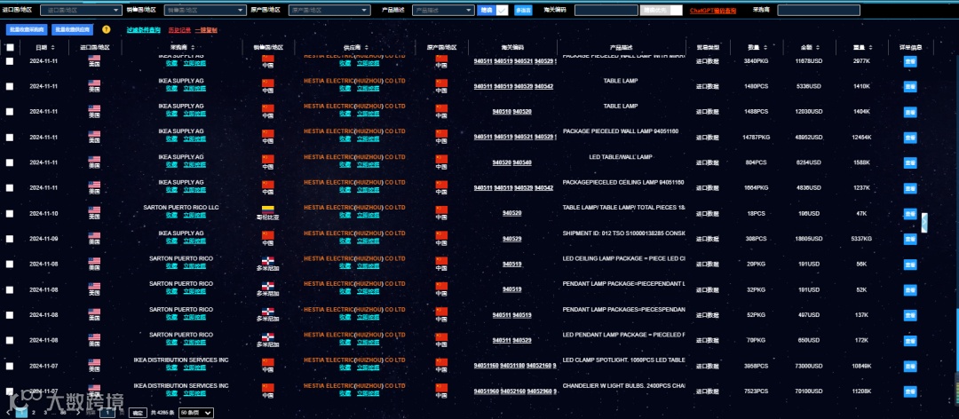Click the floating side widget at right edge
The image size is (959, 419).
(x=924, y=223)
